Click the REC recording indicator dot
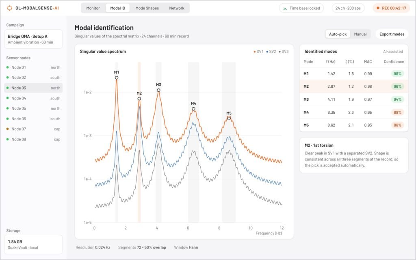Viewport: 416px width, 260px height. point(378,8)
